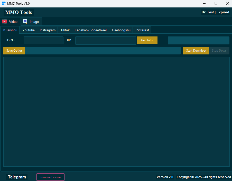This screenshot has height=181, width=232.
Task: Minimize the MMO Tools window
Action: click(x=204, y=3)
